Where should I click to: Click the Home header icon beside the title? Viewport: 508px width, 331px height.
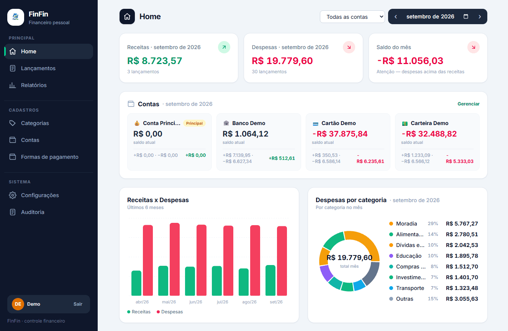point(127,16)
